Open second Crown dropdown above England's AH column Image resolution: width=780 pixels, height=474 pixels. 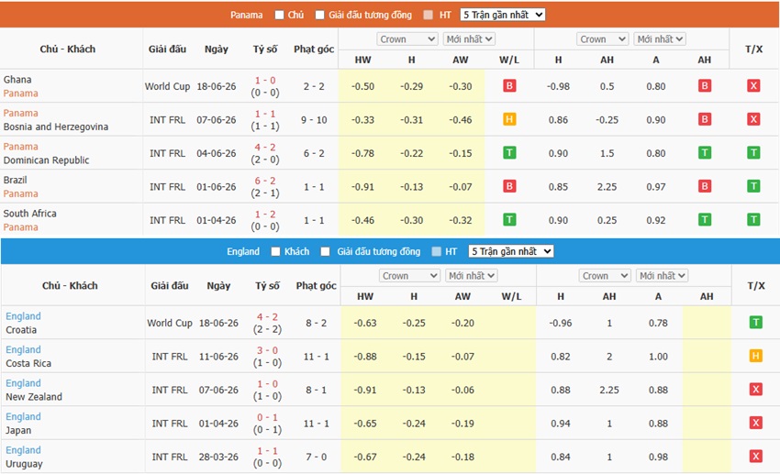[605, 276]
